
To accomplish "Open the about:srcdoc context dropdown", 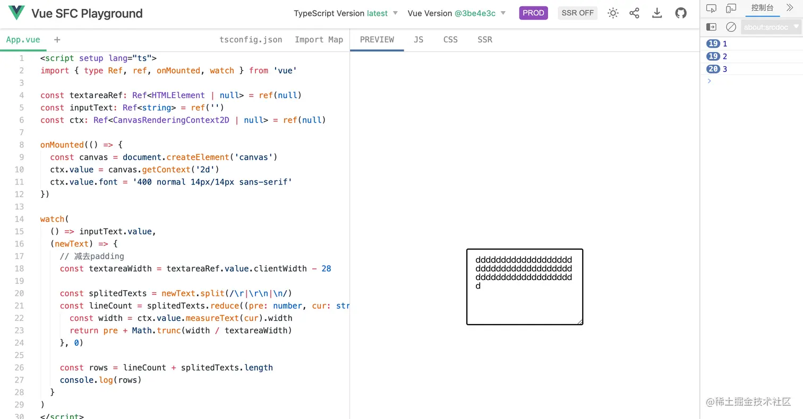I will click(x=771, y=27).
